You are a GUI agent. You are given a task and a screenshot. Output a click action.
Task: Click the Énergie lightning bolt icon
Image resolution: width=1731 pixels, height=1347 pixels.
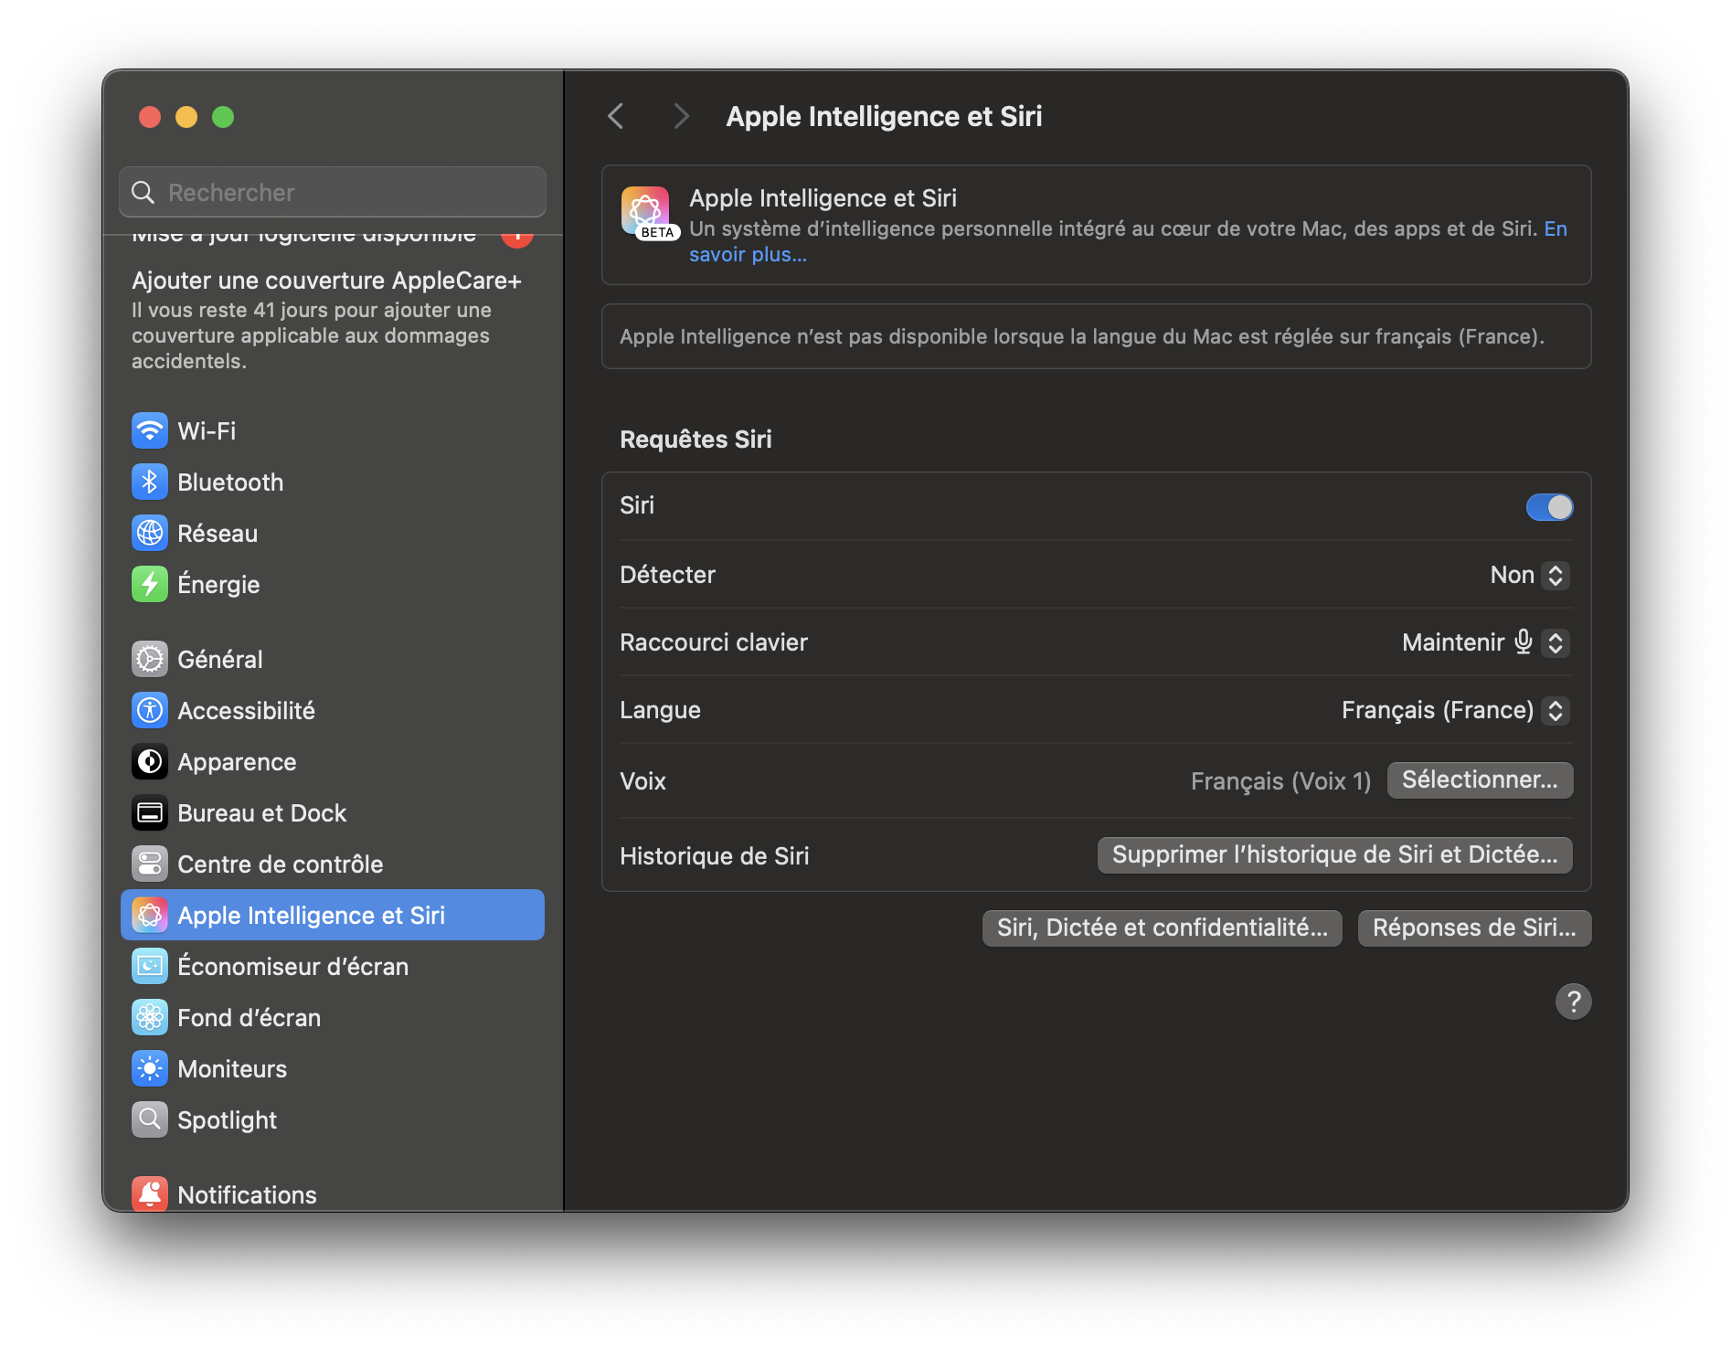tap(150, 584)
